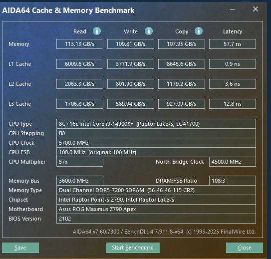Click the Read column info icon

(x=97, y=31)
